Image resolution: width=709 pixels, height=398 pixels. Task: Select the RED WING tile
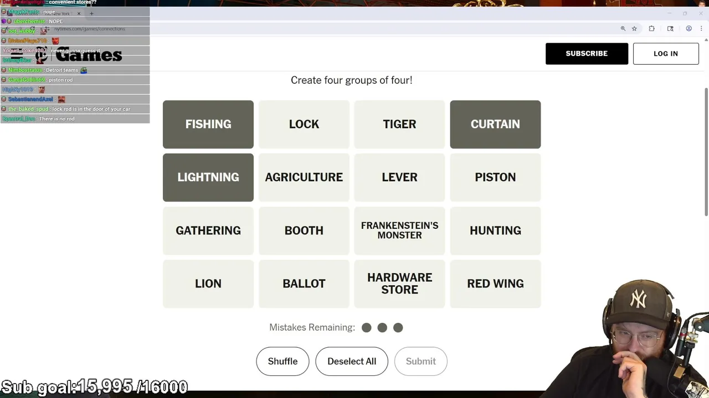[495, 284]
